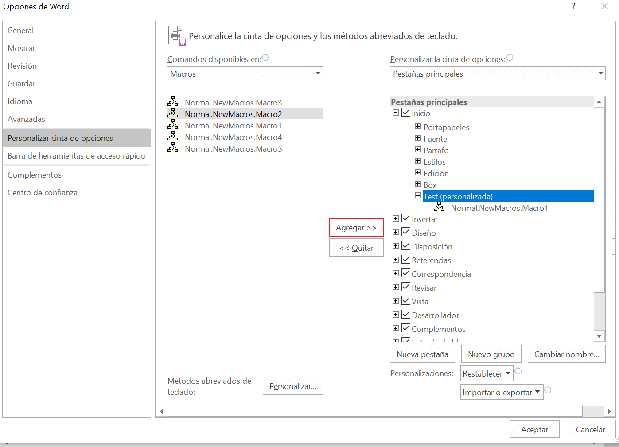Select Personalizar cinta de opciones category
The image size is (619, 447).
tap(77, 138)
